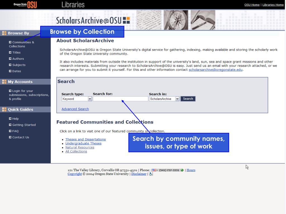This screenshot has width=286, height=214.
Task: Click the accessibility wheelchair icon in footer
Action: tap(151, 174)
